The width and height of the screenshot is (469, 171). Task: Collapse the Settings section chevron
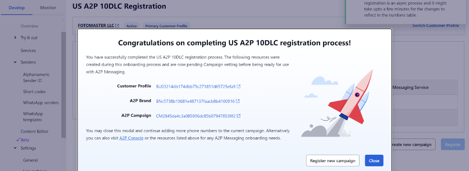coord(15,148)
